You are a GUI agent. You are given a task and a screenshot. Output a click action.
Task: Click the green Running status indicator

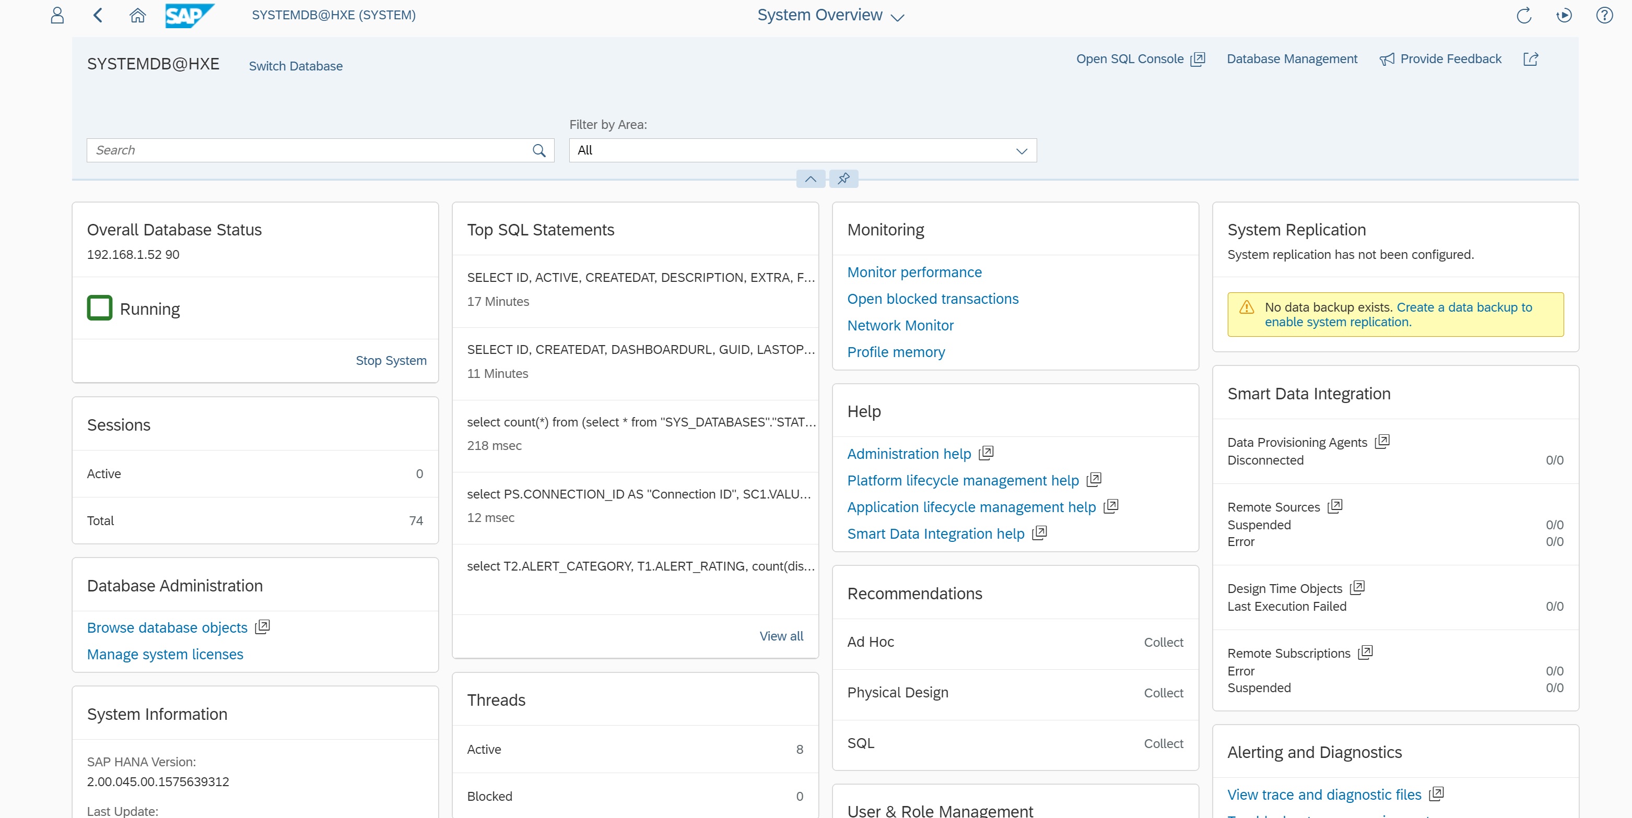pos(99,309)
